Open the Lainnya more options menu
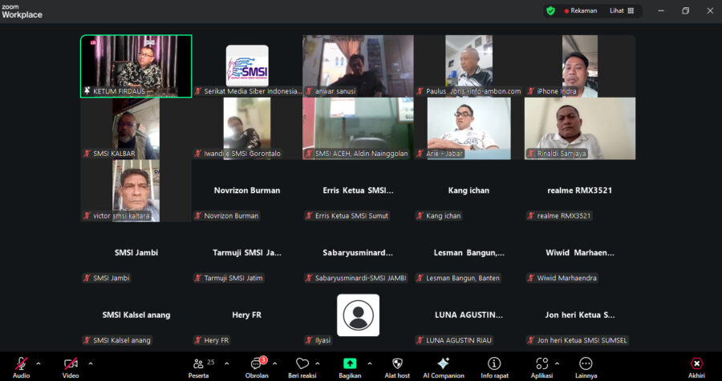722x381 pixels. [586, 364]
